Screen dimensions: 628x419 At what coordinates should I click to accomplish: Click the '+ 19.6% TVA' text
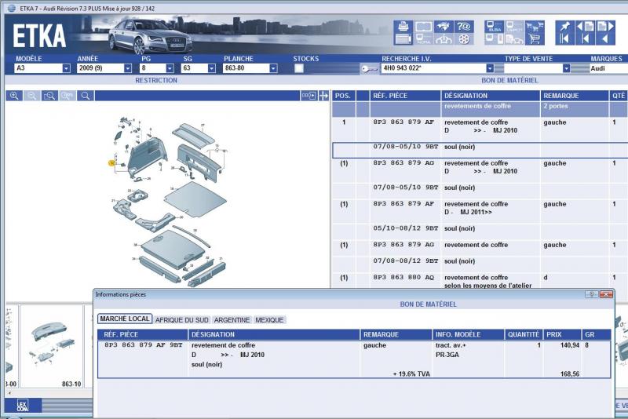point(411,374)
